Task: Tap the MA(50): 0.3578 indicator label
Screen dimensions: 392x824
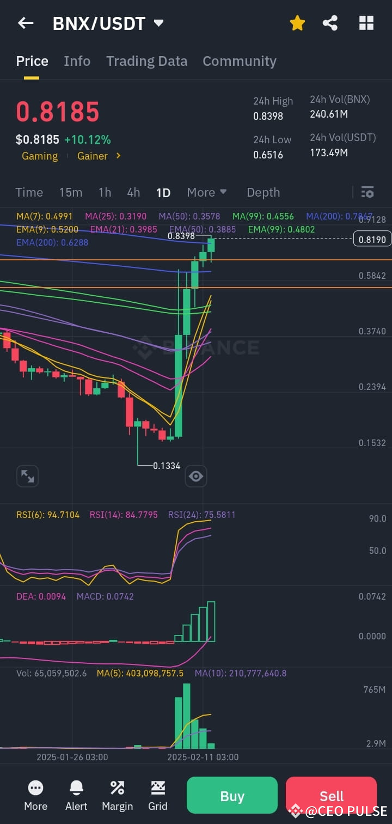Action: (189, 216)
